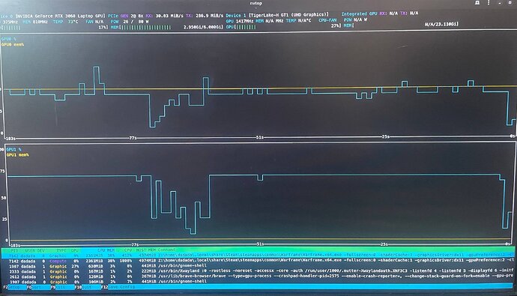Click the TigerLake-H GT1 (UHD Graphics) device name
The height and width of the screenshot is (296, 517).
288,15
